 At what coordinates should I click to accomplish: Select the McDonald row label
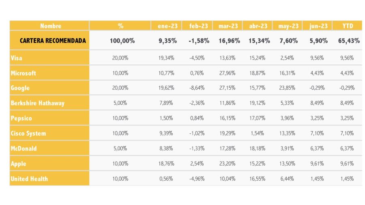pyautogui.click(x=24, y=149)
